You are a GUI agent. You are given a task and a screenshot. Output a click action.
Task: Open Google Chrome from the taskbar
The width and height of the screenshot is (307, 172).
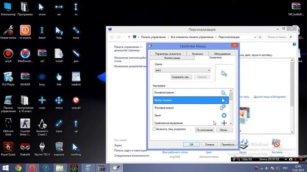18,168
